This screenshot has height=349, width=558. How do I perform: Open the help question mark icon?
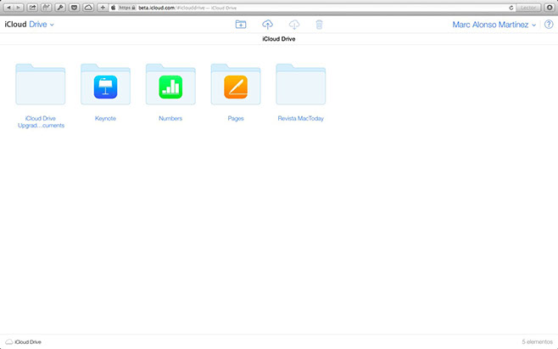547,25
